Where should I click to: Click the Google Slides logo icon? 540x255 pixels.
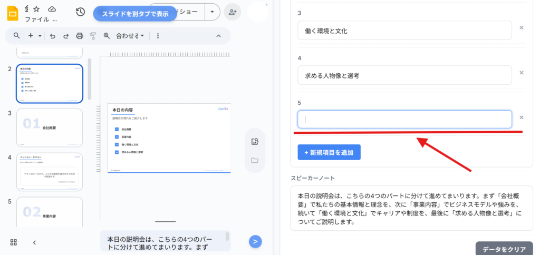pos(13,13)
